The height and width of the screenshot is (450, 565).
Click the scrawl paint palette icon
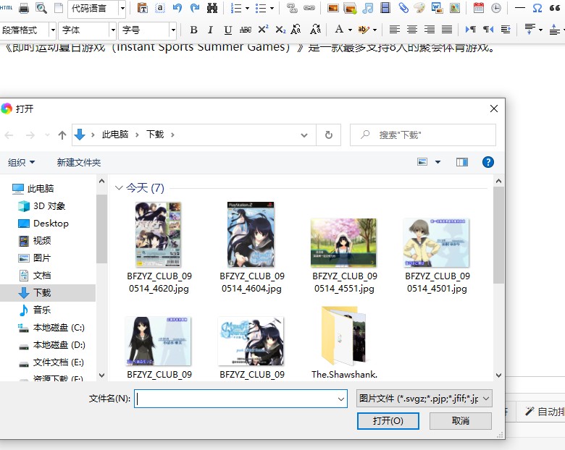419,7
